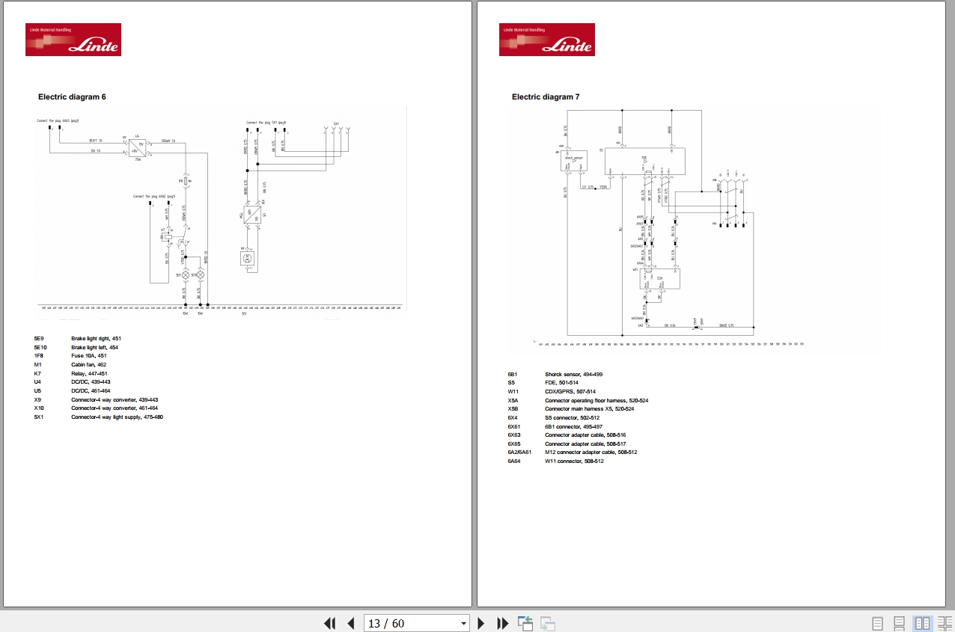This screenshot has width=955, height=632.
Task: Click the U4 DC/DC converter block
Action: pos(137,147)
